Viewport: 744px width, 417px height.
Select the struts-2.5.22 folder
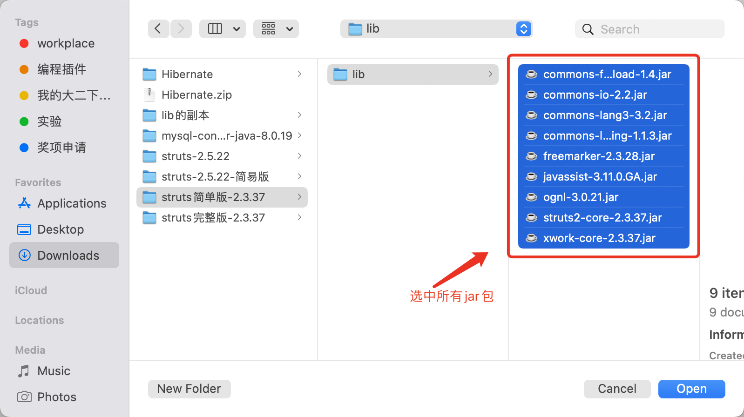tap(222, 156)
